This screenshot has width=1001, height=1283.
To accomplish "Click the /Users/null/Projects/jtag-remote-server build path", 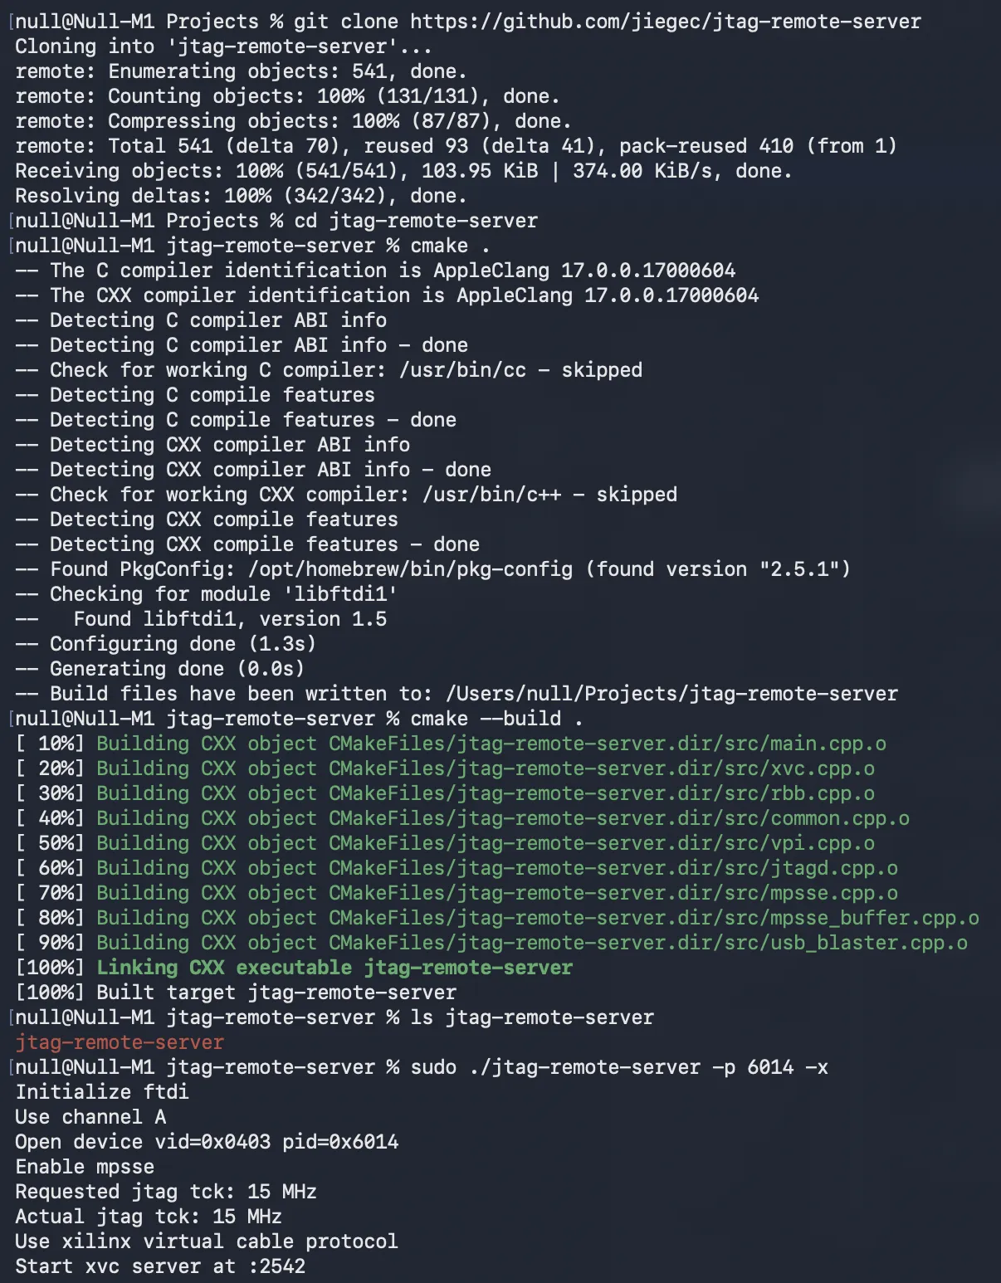I will tap(671, 694).
